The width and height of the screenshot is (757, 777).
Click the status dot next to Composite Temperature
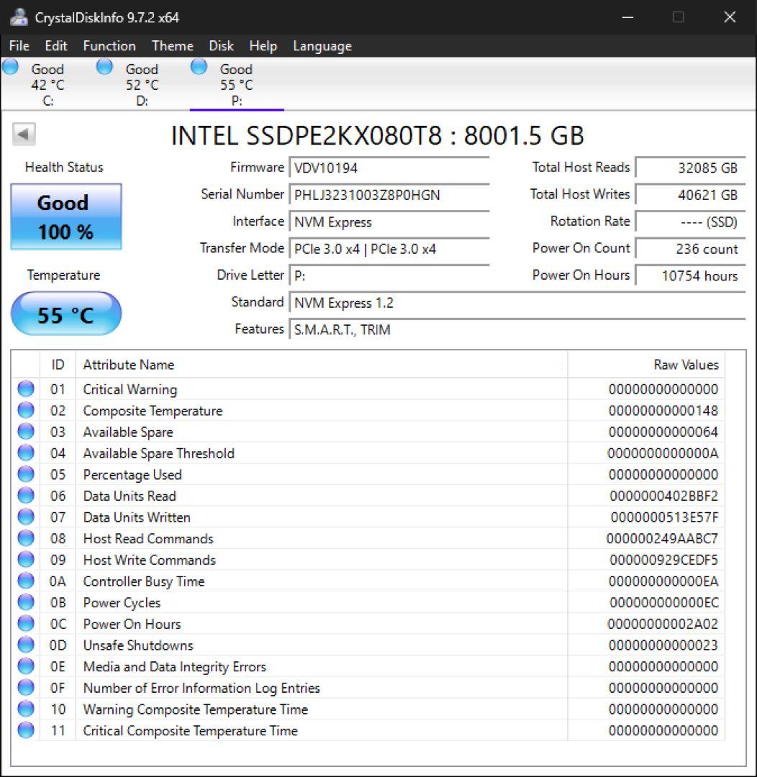coord(25,410)
